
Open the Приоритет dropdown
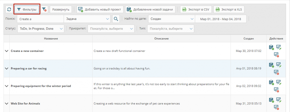[x=111, y=29]
